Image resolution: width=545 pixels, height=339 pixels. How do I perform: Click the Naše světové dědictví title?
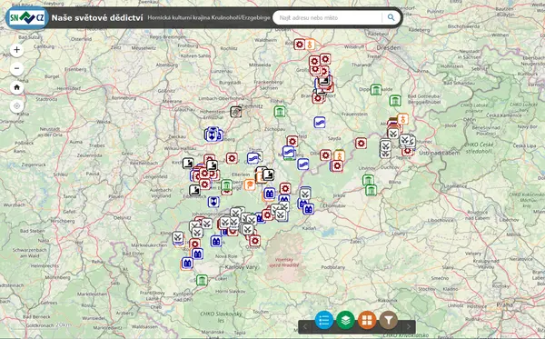click(97, 18)
